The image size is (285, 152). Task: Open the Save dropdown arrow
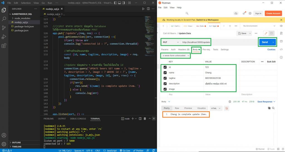pyautogui.click(x=250, y=33)
